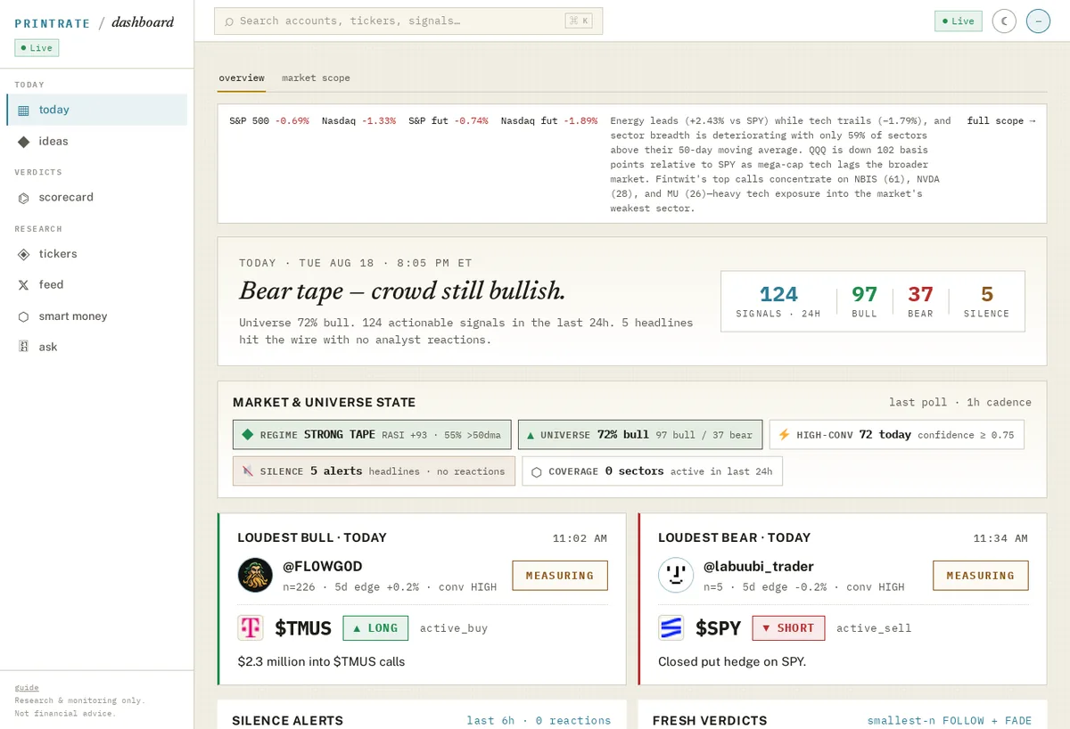Click the HIGH-CONV lightning bolt icon
The image size is (1070, 729).
[784, 435]
